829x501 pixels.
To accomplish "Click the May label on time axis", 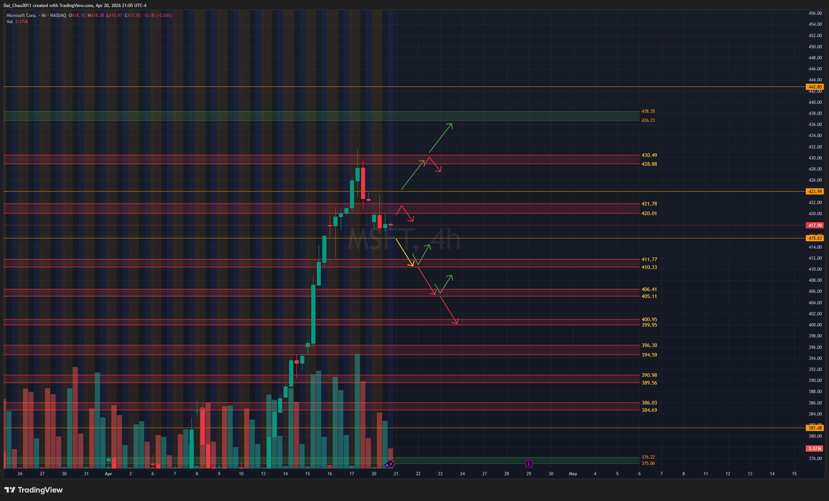I will [573, 474].
